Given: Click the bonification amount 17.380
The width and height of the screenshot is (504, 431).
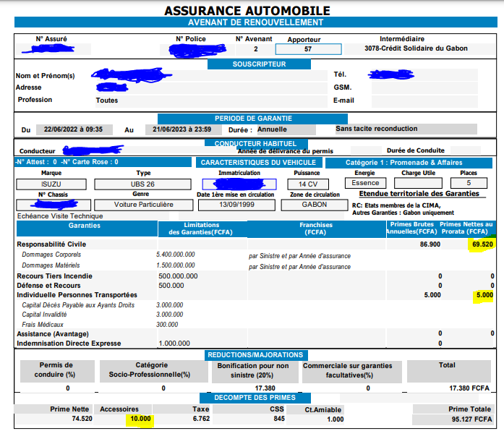Looking at the screenshot, I should pos(265,388).
